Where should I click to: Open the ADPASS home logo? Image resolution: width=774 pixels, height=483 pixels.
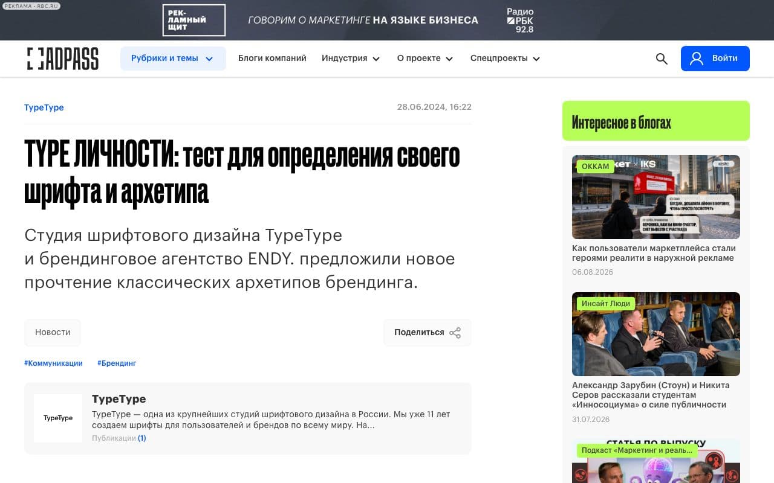click(x=62, y=59)
